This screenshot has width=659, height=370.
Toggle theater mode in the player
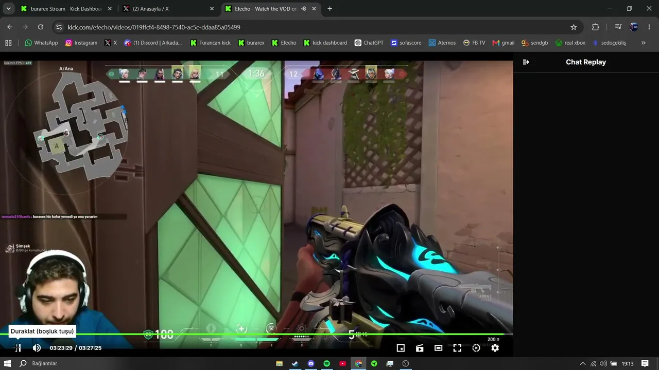pyautogui.click(x=438, y=348)
